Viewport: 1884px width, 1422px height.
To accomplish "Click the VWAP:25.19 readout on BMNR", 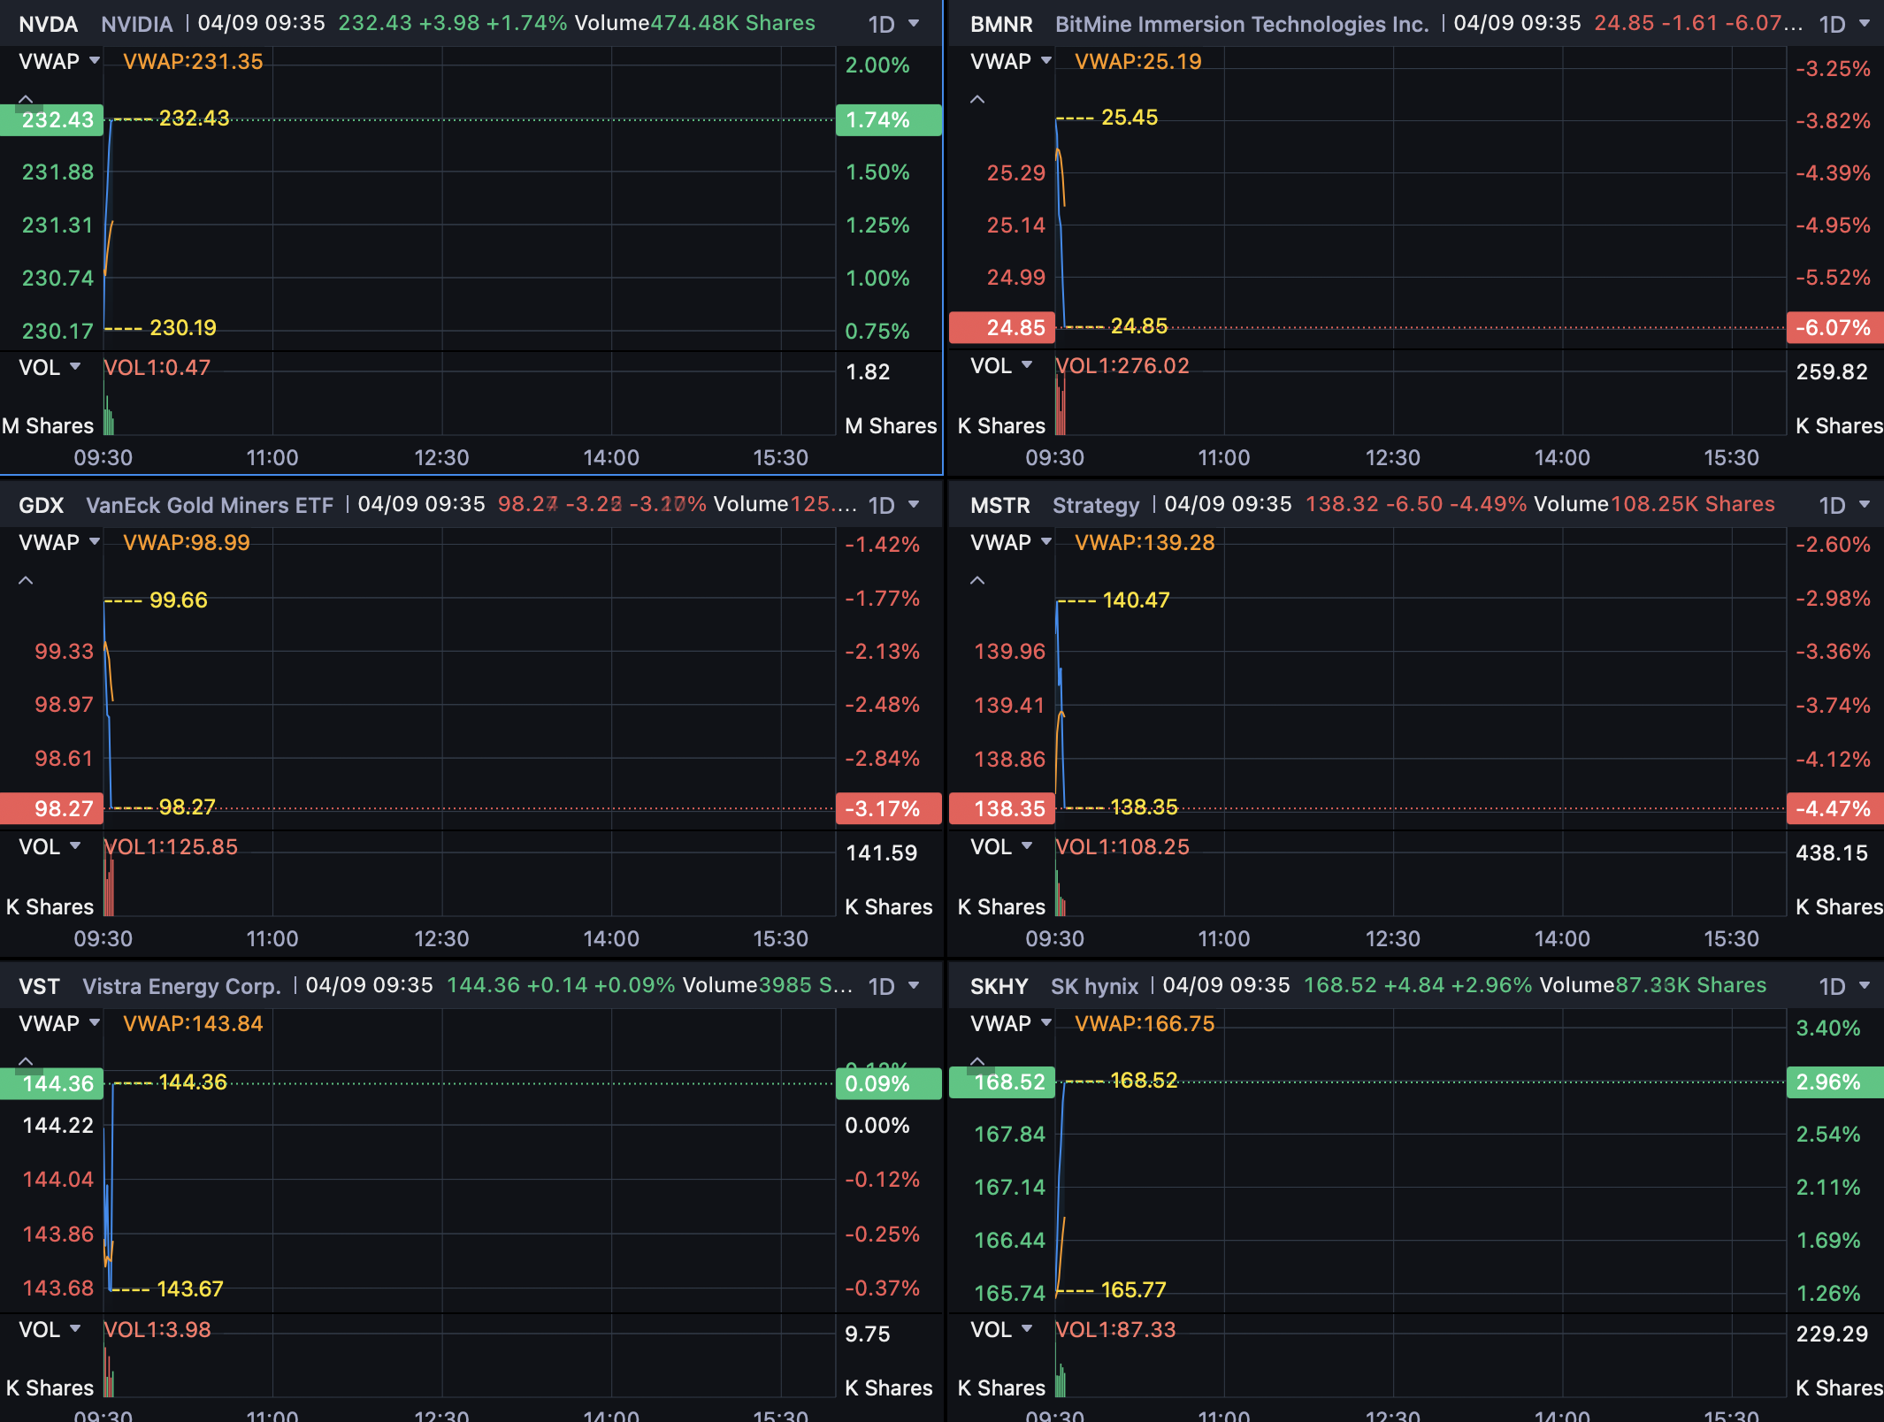I will point(1138,61).
